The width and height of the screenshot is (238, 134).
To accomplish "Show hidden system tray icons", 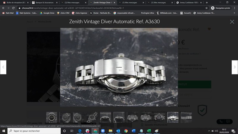I will click(209, 131).
